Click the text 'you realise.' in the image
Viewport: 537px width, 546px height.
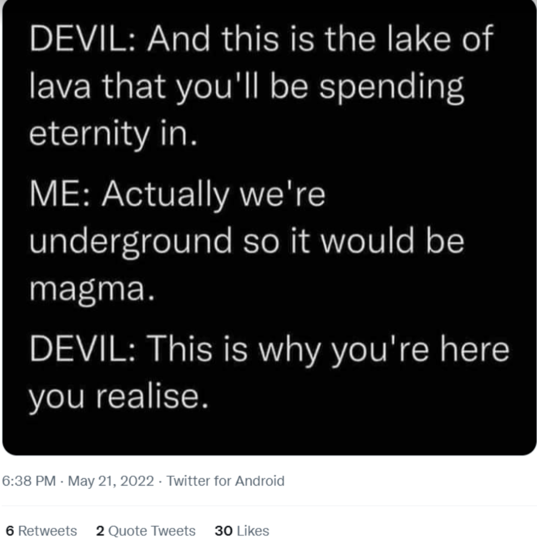[x=119, y=396]
